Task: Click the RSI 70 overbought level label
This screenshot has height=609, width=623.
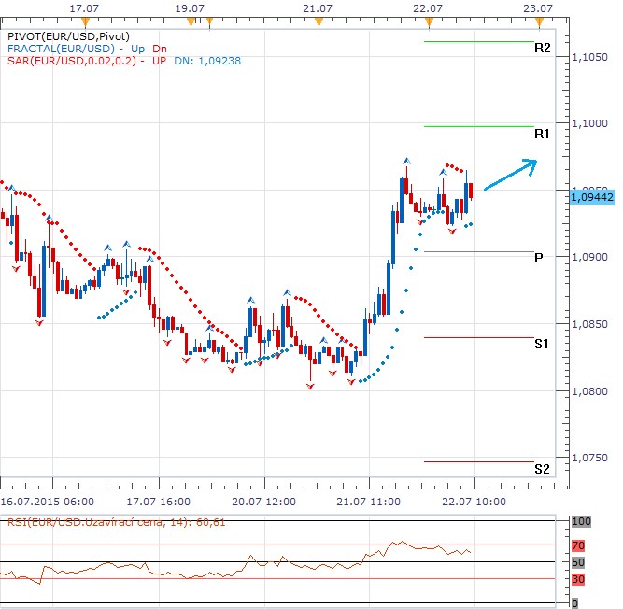Action: (x=578, y=545)
